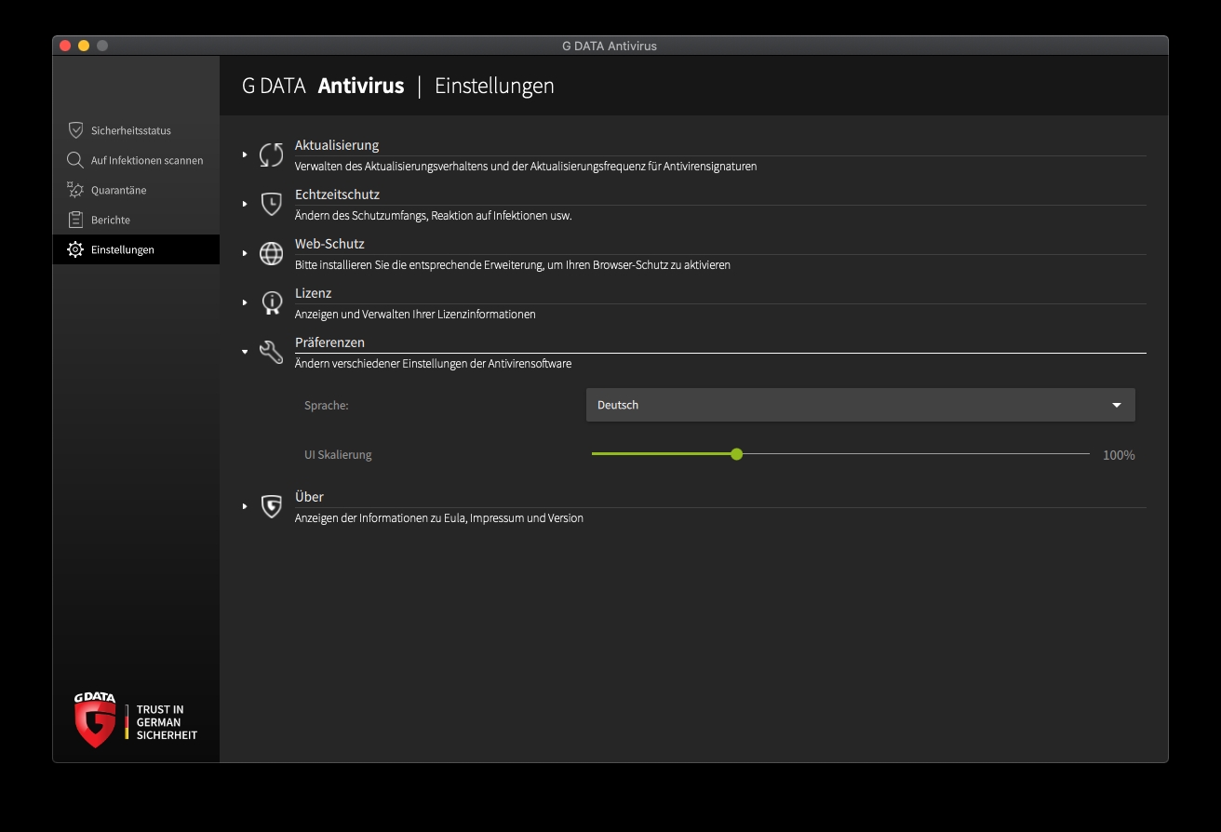The image size is (1221, 832).
Task: Collapse the Präferenzen section triangle
Action: click(x=245, y=352)
